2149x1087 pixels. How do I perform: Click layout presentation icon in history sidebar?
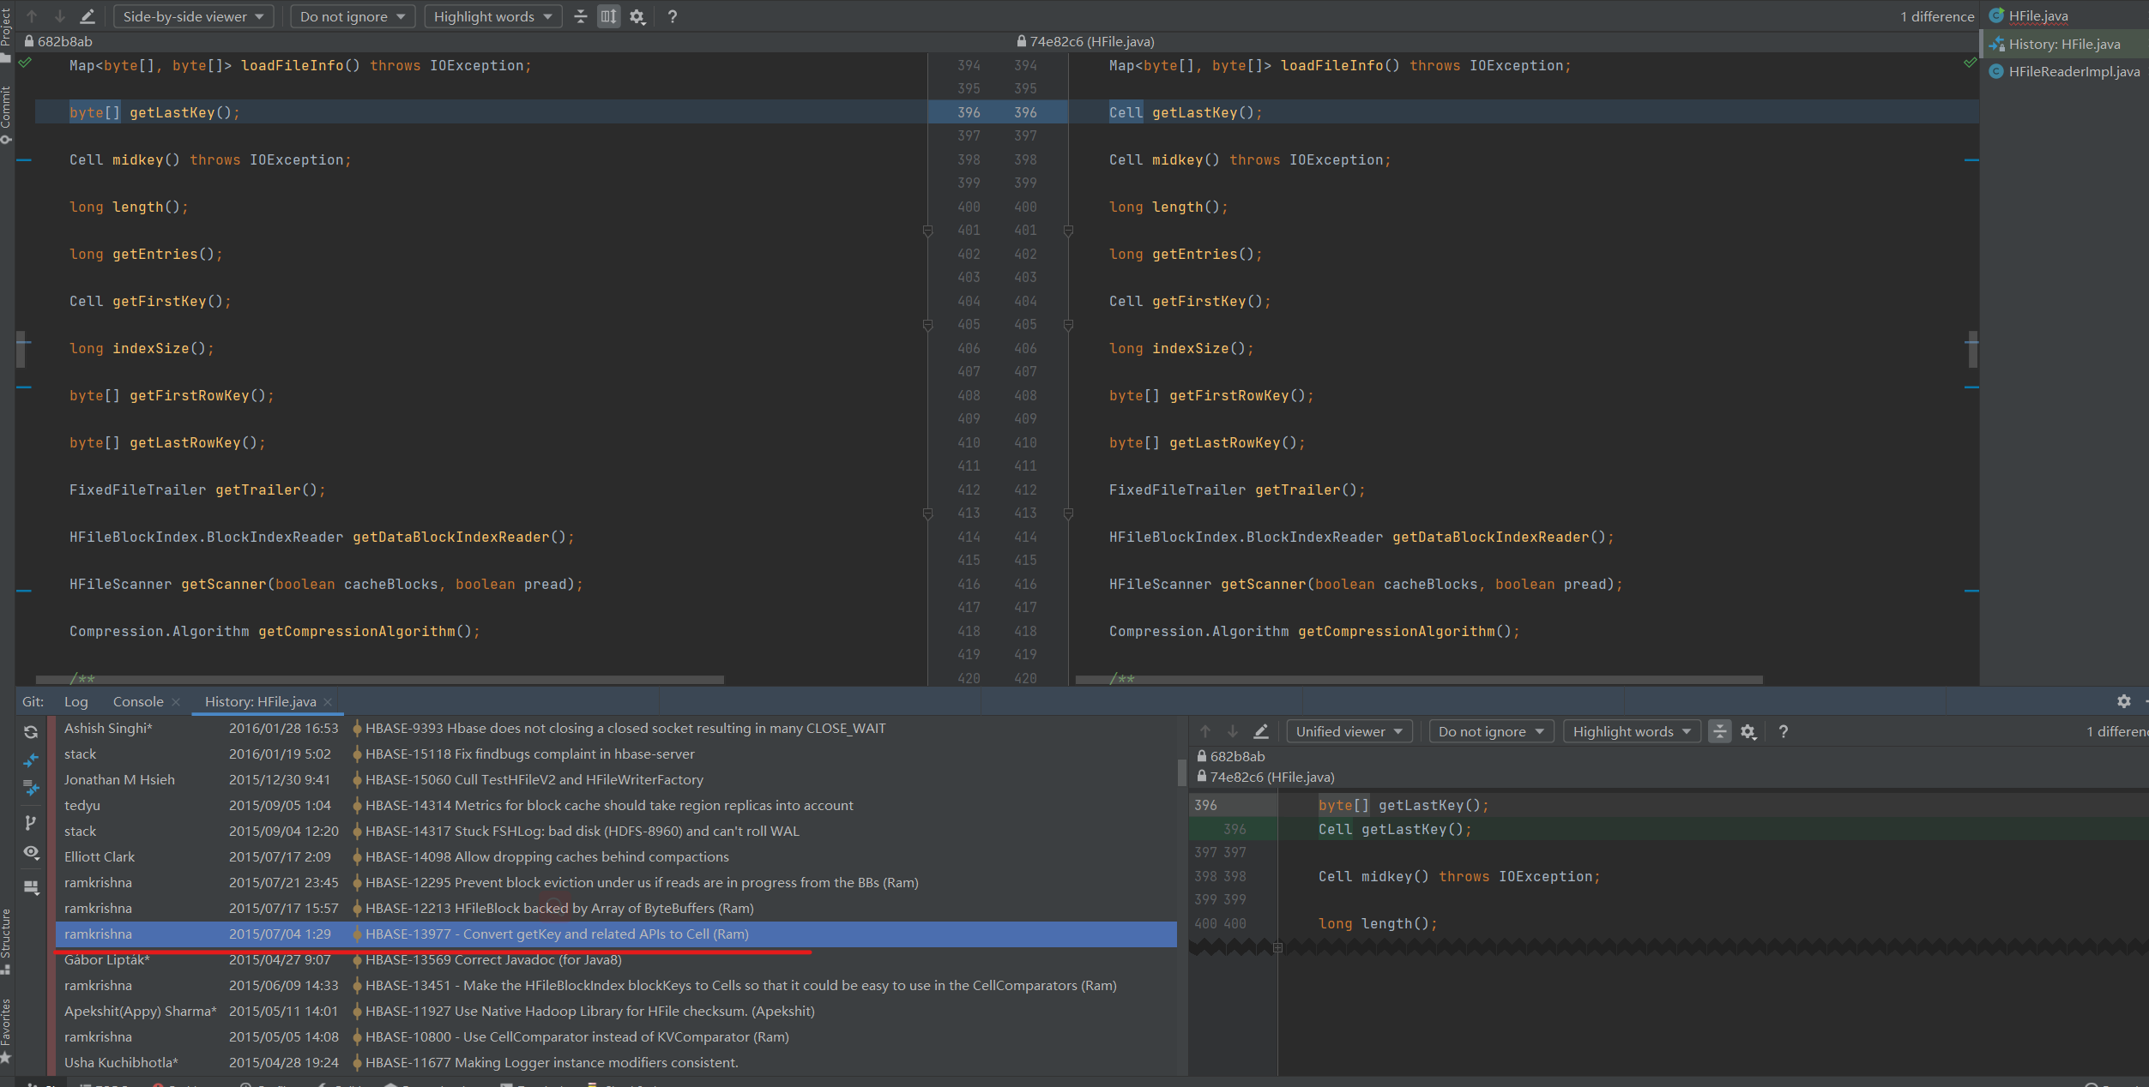(x=31, y=888)
